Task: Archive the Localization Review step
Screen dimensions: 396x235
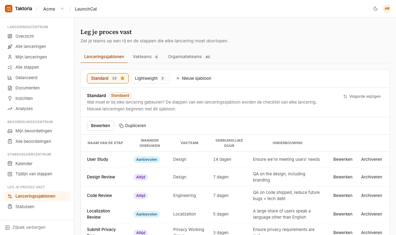Action: coord(372,214)
